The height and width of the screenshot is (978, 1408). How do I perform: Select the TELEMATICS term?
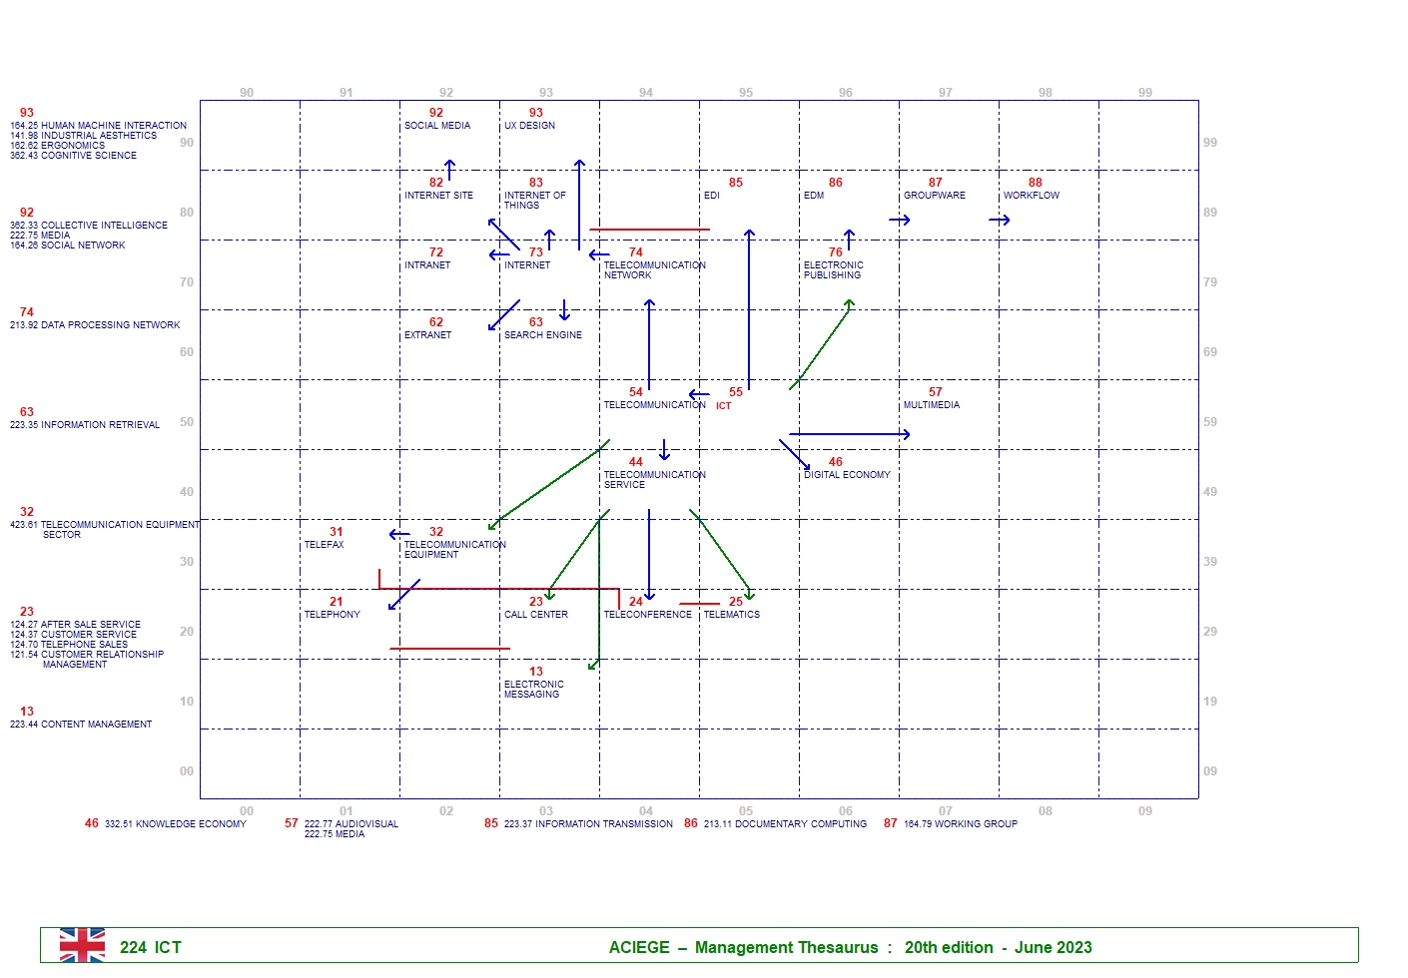tap(731, 615)
